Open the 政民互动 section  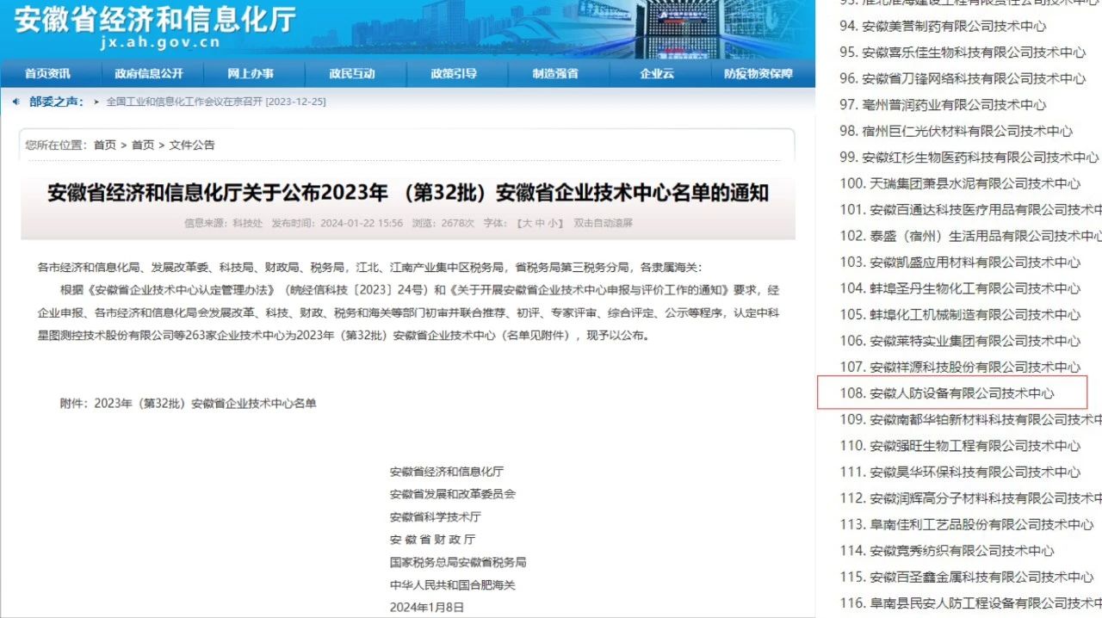351,73
